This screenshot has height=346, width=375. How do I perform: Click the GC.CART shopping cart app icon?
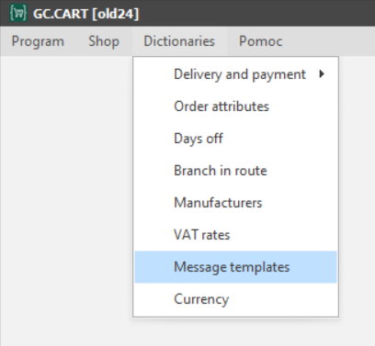[x=18, y=13]
